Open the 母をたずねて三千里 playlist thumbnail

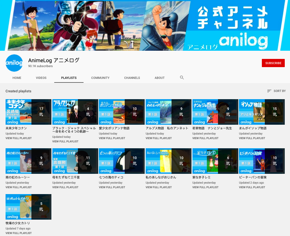point(75,161)
